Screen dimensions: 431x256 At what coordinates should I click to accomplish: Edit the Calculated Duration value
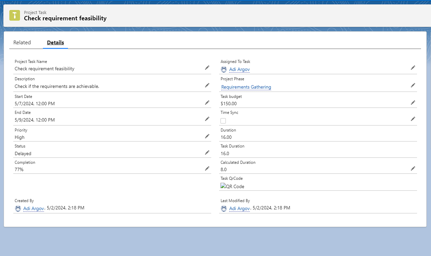pos(413,168)
